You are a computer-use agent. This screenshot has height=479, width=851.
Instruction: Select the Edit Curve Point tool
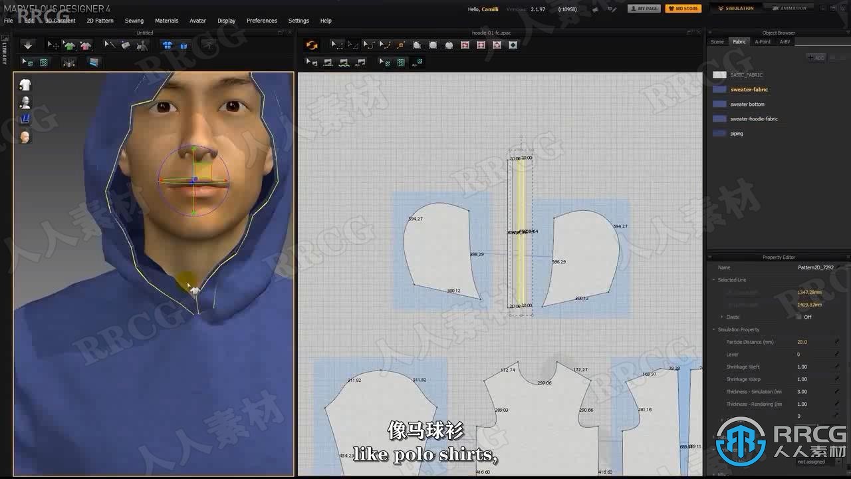point(385,45)
